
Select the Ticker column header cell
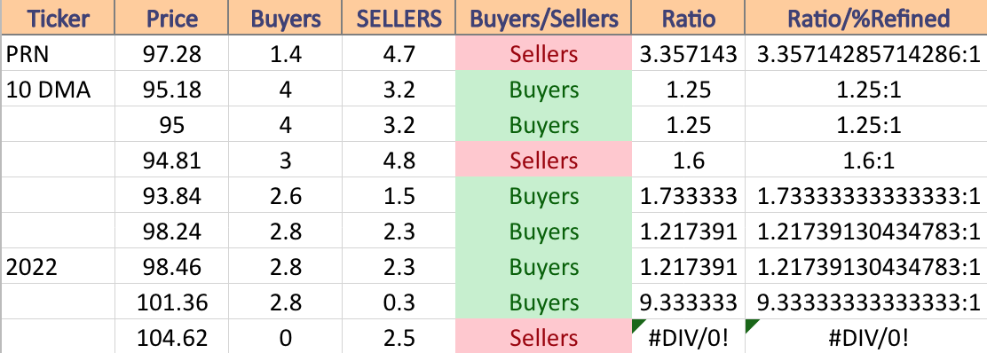coord(58,17)
